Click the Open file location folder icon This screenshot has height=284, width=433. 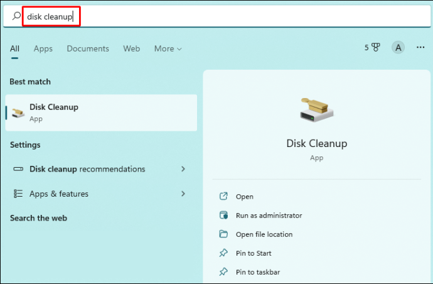pyautogui.click(x=223, y=234)
